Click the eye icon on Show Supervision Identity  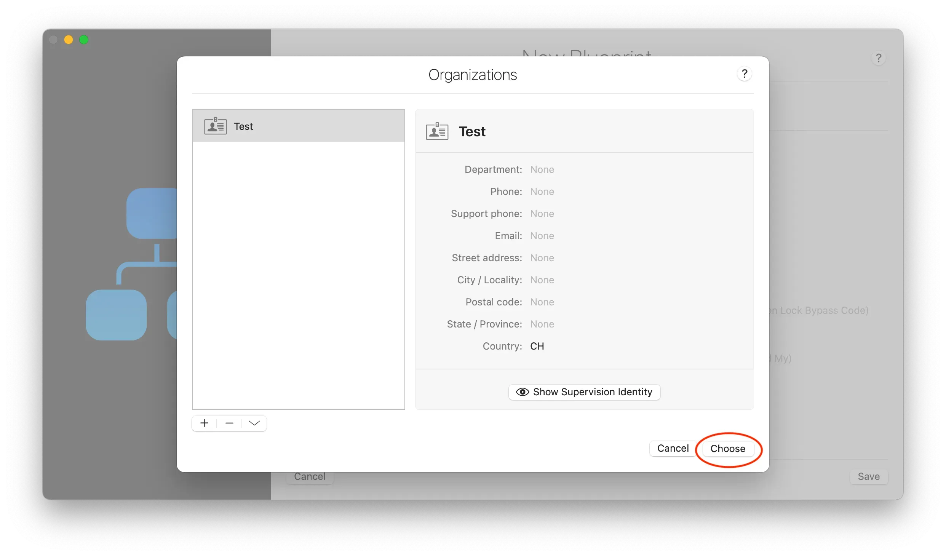[x=522, y=392]
